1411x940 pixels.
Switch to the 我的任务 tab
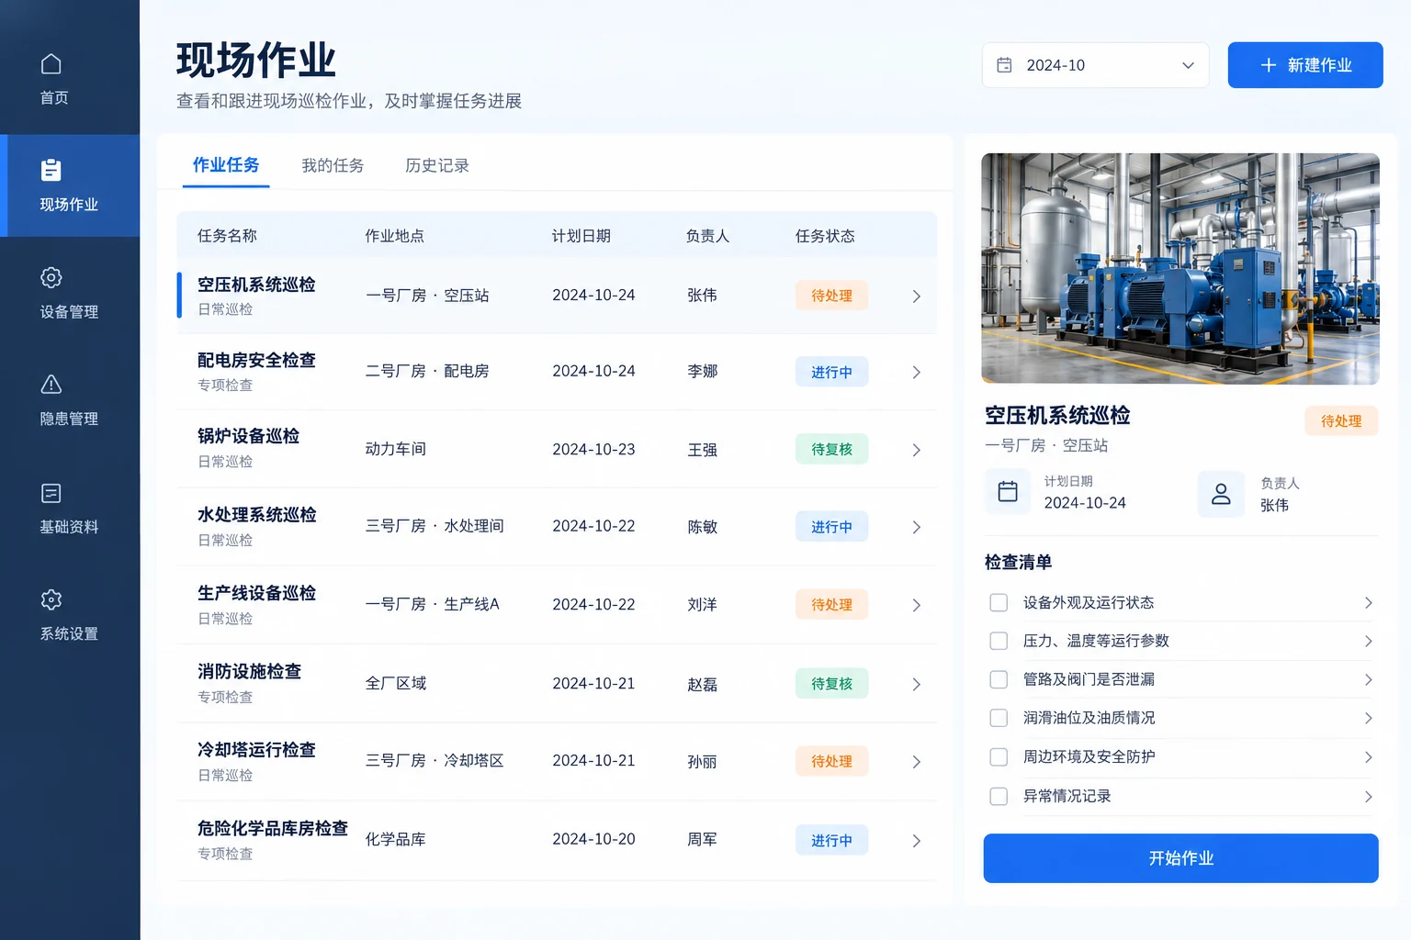pyautogui.click(x=333, y=165)
